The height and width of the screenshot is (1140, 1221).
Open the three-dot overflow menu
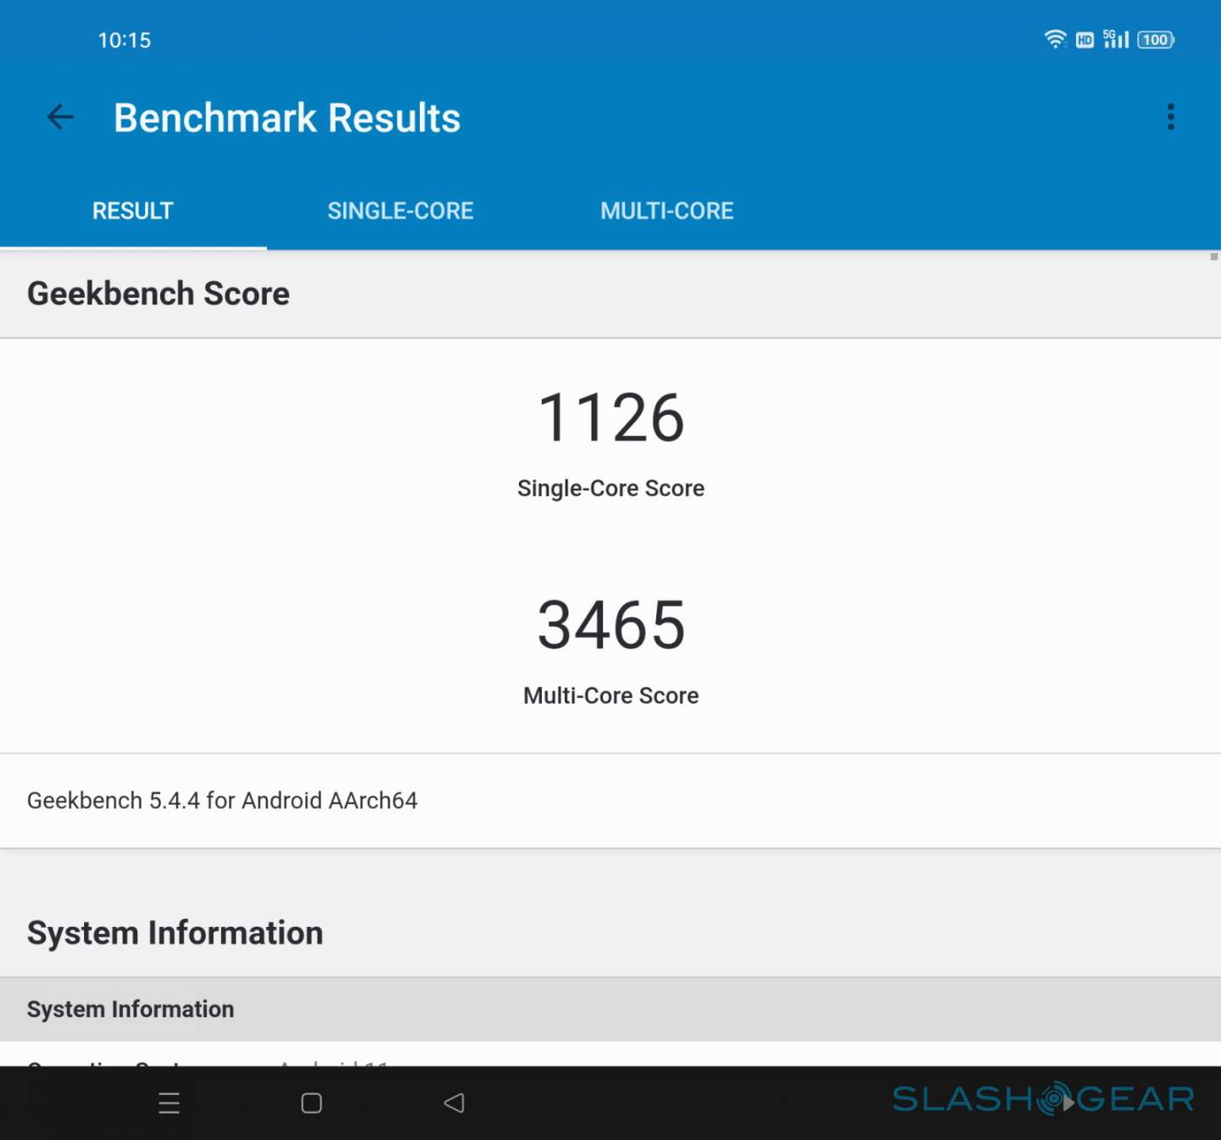point(1170,117)
